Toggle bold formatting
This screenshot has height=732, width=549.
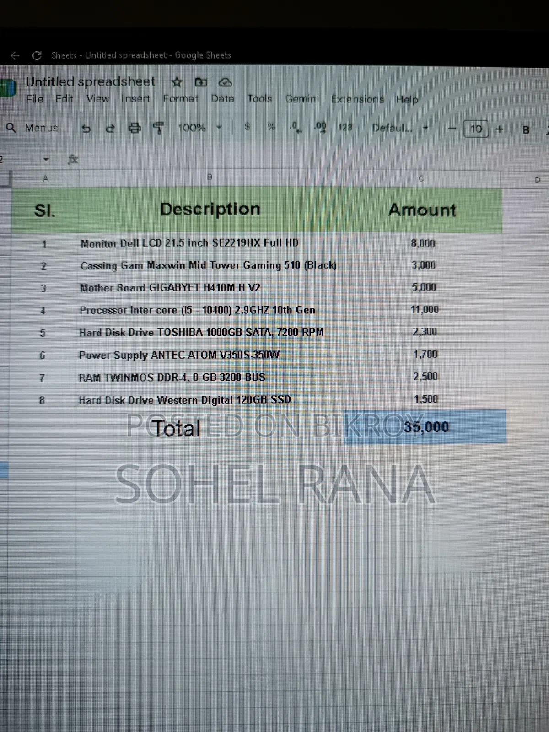tap(526, 130)
